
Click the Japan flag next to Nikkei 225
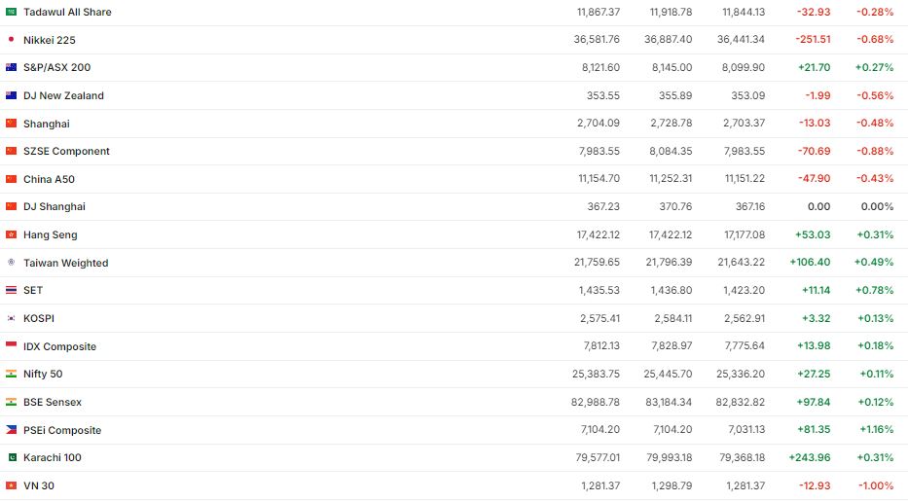[12, 40]
